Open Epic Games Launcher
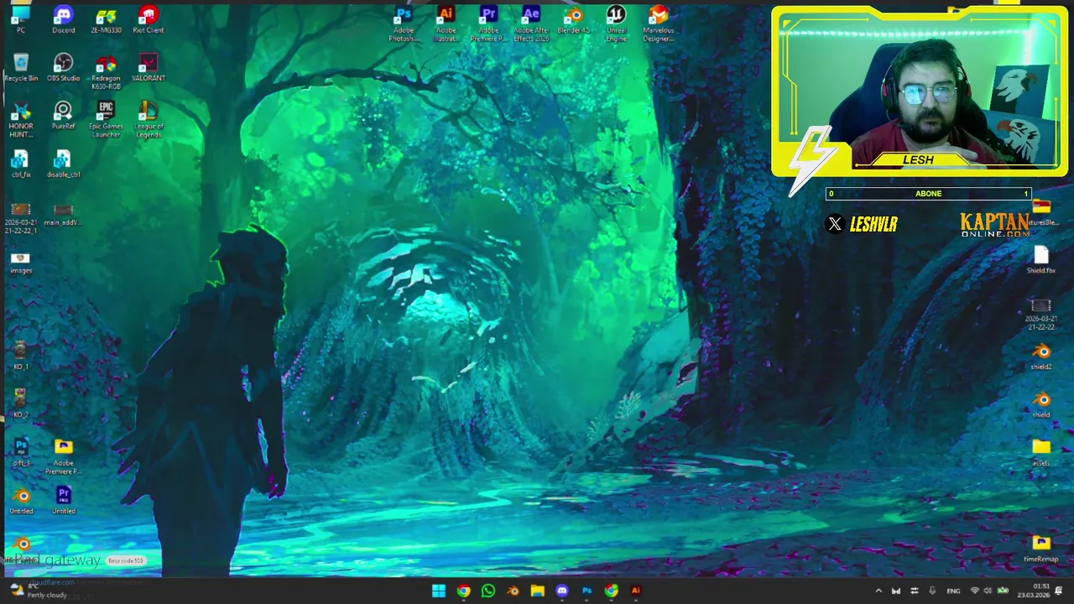Image resolution: width=1074 pixels, height=604 pixels. [106, 120]
